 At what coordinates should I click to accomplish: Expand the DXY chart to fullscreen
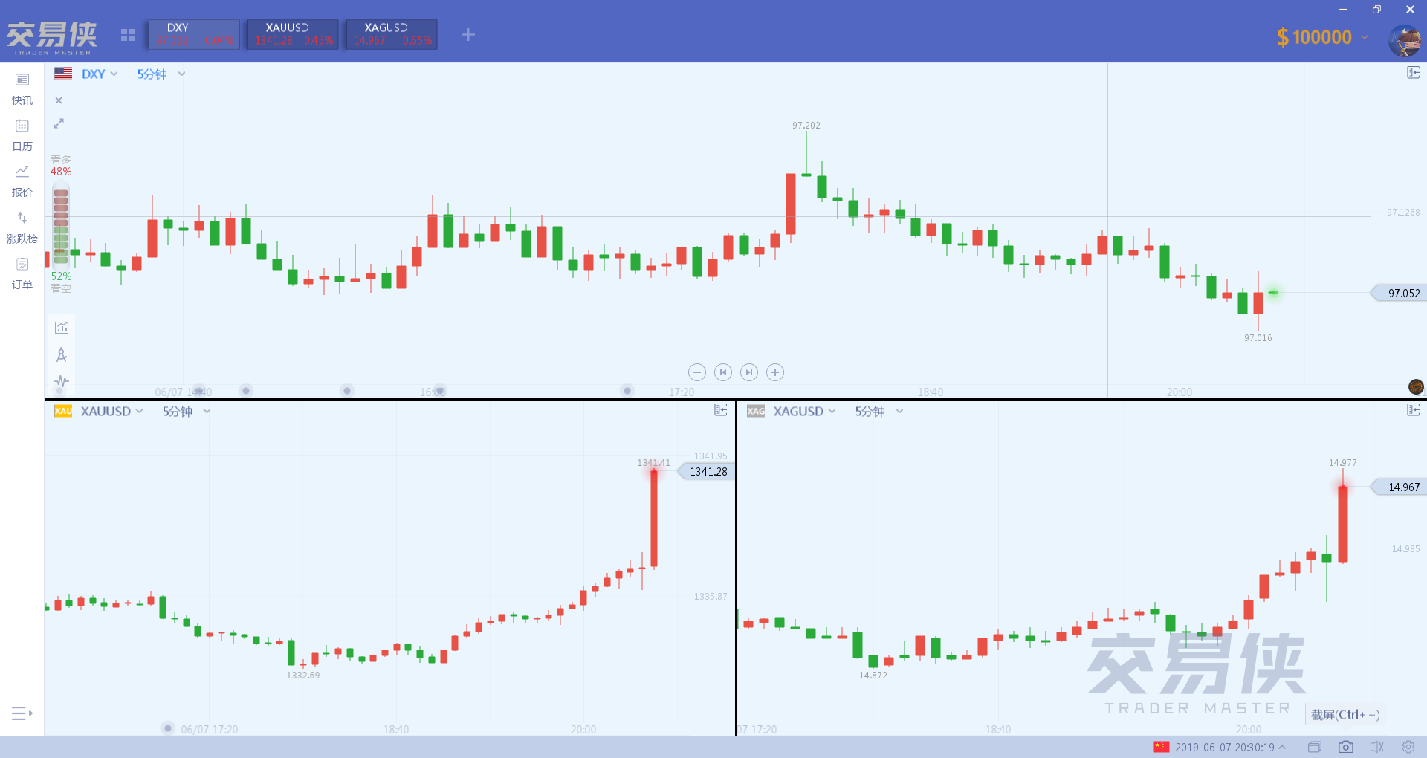[x=59, y=123]
